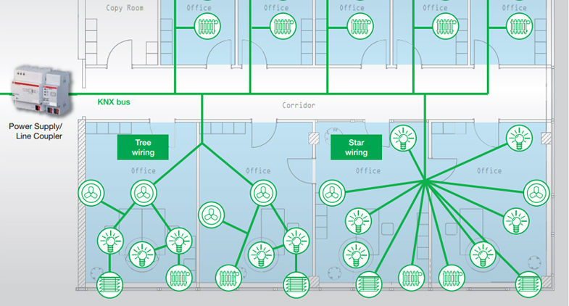Click the top-right light bulb icon near corridor

tap(518, 137)
